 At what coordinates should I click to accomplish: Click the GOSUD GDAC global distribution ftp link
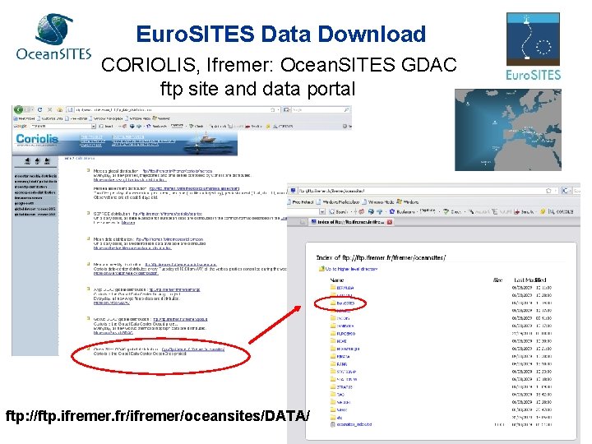click(180, 319)
